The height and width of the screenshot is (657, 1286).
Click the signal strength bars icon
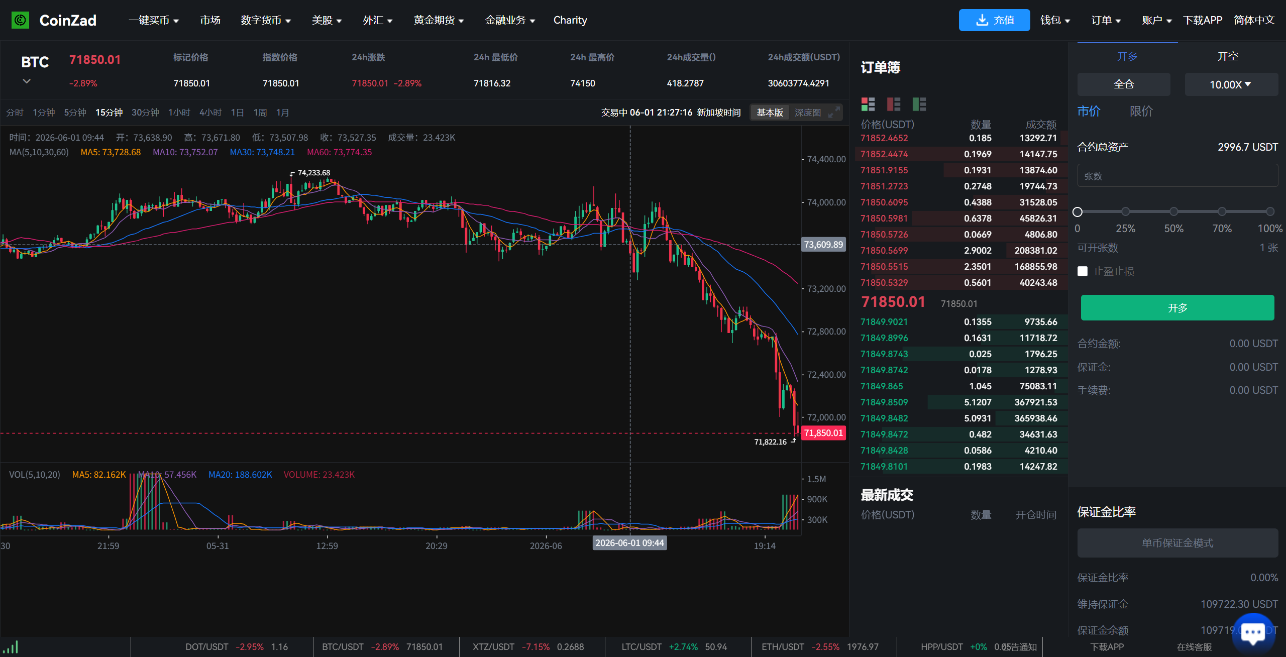tap(10, 647)
